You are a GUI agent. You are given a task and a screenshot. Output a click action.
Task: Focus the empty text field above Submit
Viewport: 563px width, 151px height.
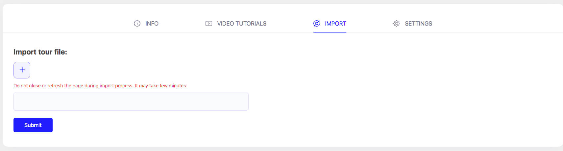tap(131, 101)
